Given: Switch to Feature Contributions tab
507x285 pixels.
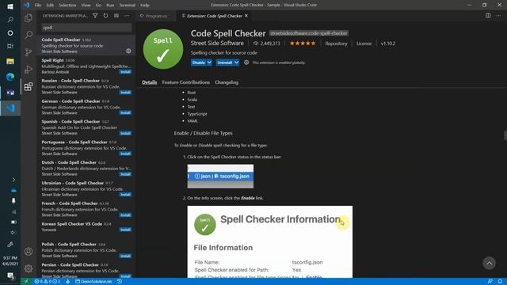Looking at the screenshot, I should [186, 82].
